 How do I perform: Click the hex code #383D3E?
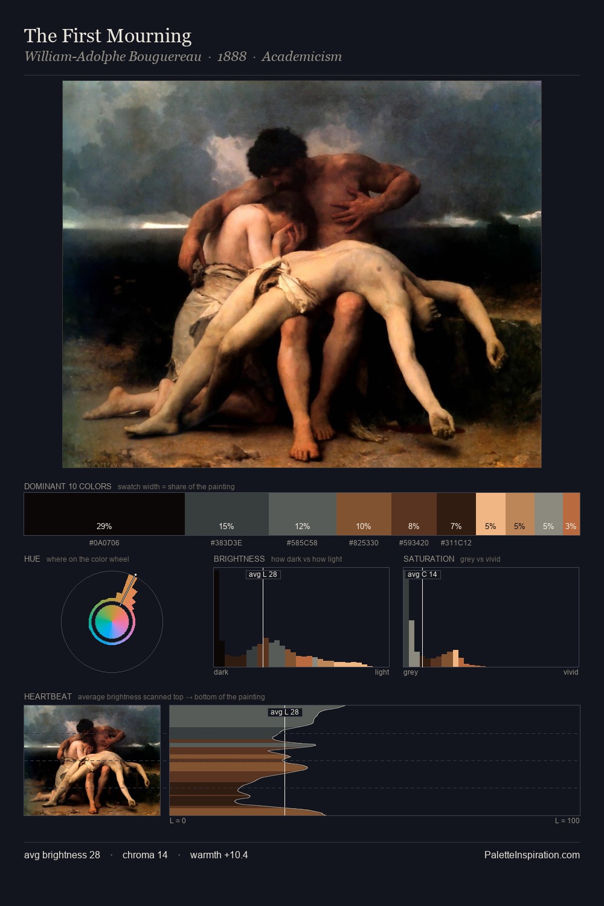click(x=226, y=543)
